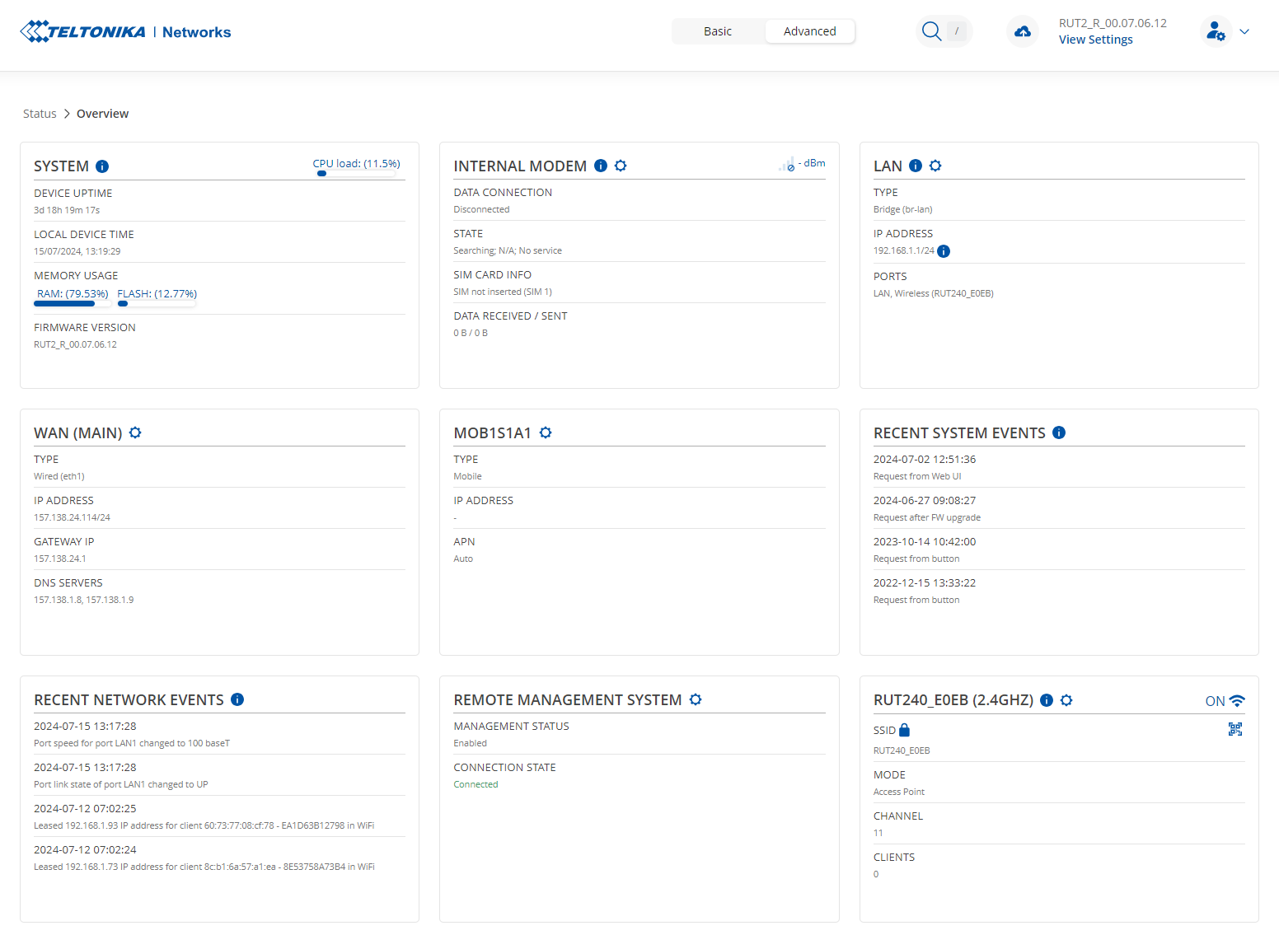Show the WiFi QR code icon
This screenshot has height=935, width=1279.
coord(1234,729)
